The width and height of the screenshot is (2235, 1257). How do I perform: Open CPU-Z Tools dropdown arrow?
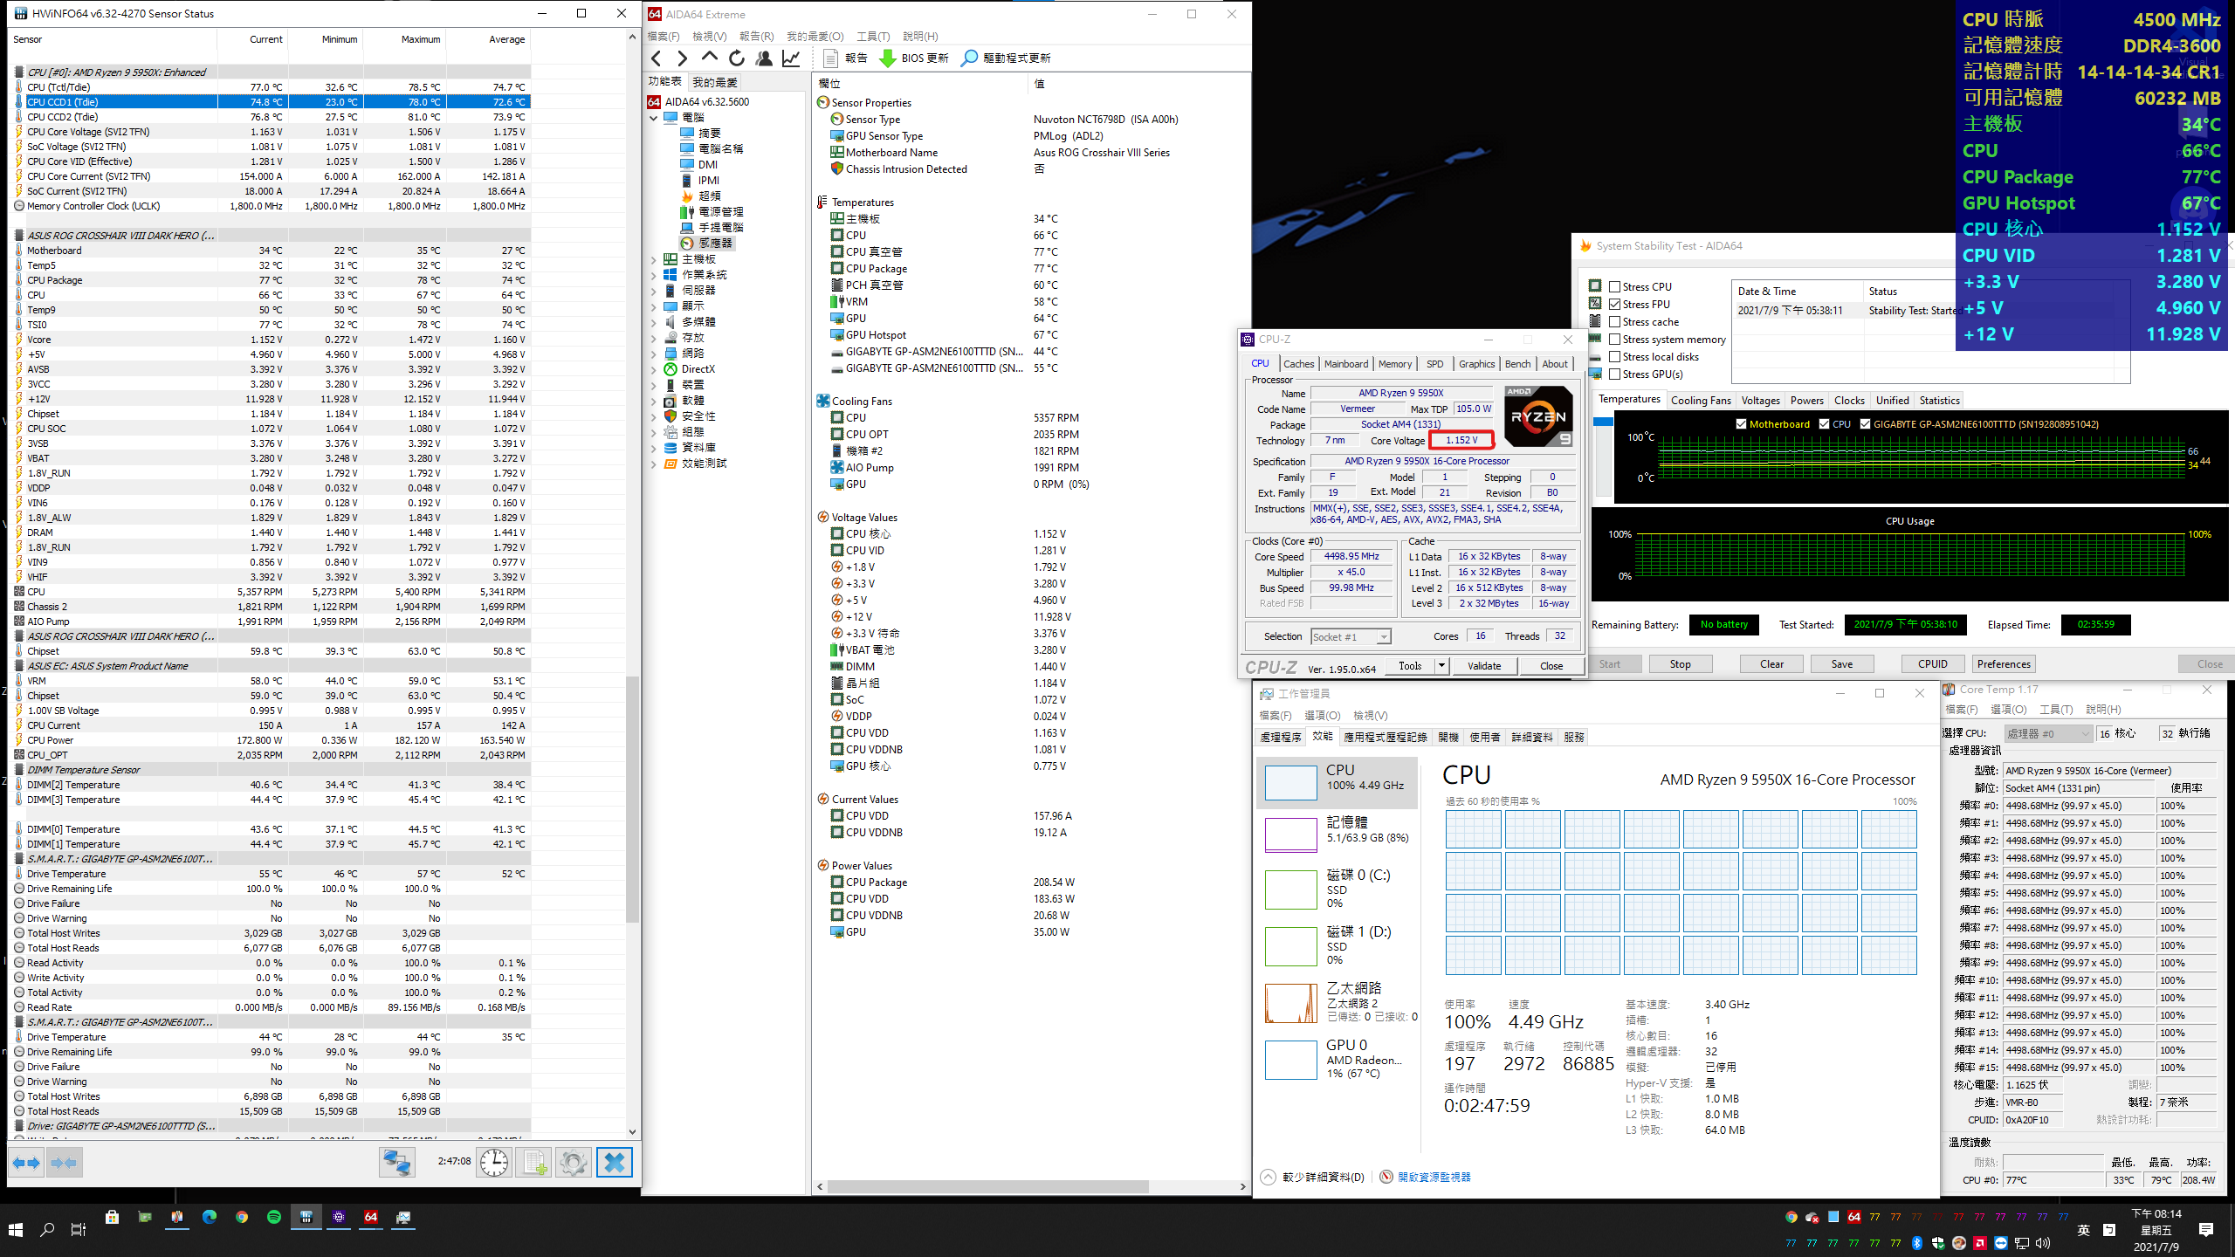[x=1441, y=666]
